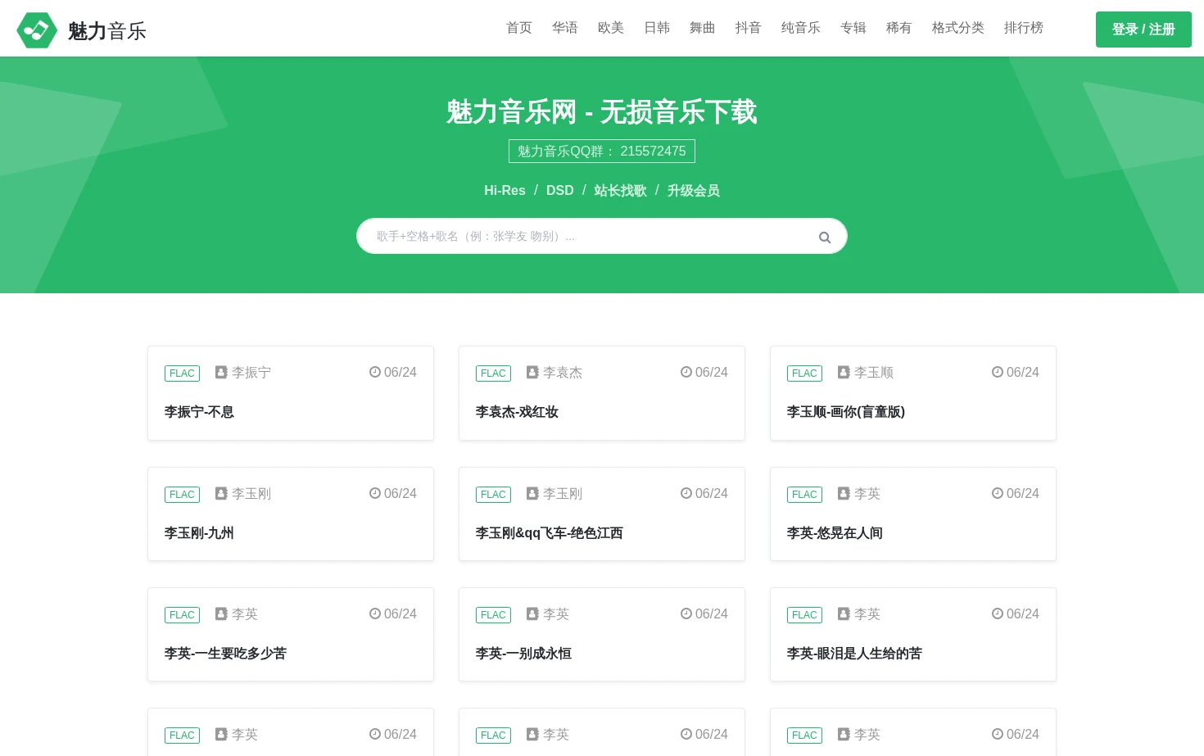This screenshot has height=756, width=1204.
Task: Open song 李英-一生要吃多少苦
Action: click(225, 654)
